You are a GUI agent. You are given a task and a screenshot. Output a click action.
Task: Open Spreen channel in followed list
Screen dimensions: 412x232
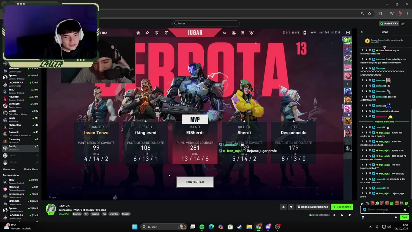pyautogui.click(x=20, y=77)
